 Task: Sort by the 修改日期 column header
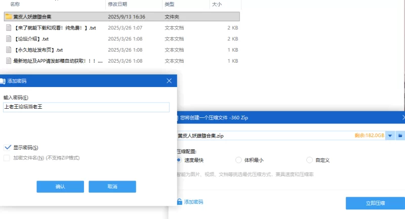click(119, 4)
